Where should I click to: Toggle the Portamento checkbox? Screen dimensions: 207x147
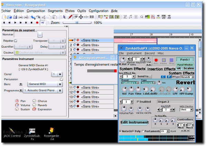click(x=143, y=131)
